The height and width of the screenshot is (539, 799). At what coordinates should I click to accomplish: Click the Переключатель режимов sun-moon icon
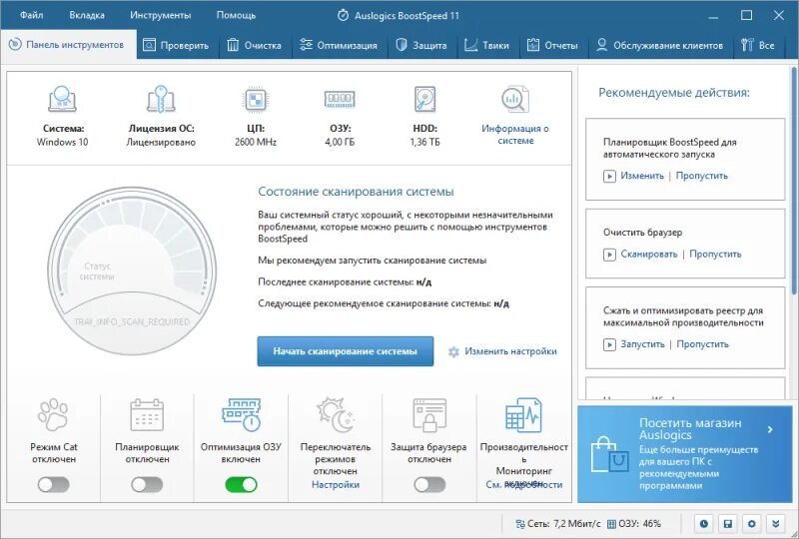335,414
